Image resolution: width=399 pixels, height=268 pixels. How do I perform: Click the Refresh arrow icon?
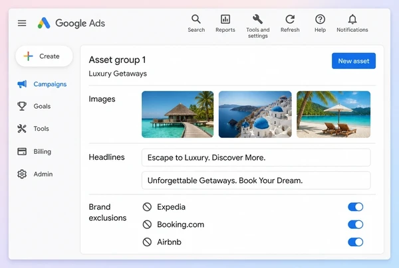coord(290,19)
